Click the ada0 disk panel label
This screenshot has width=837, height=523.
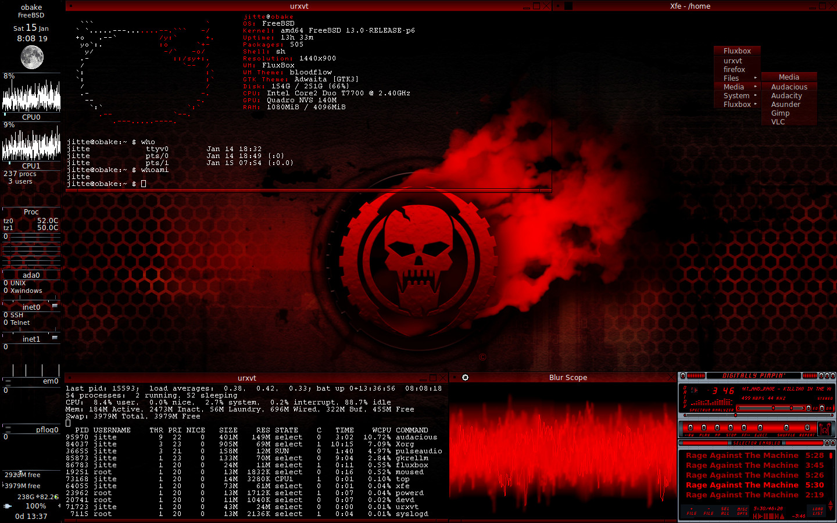31,275
